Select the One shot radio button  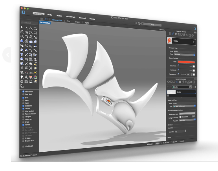tap(23, 94)
